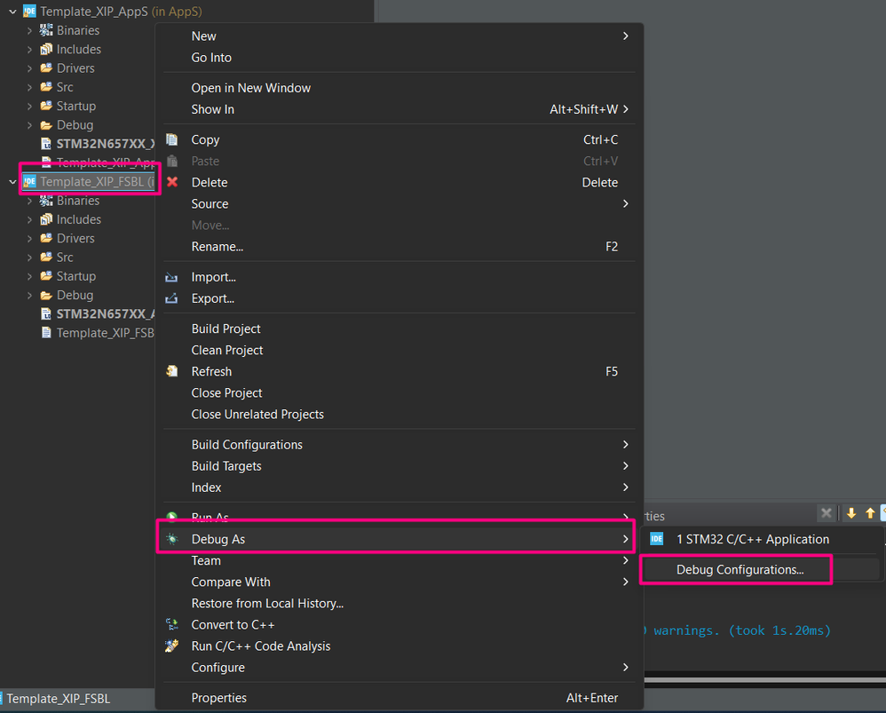The height and width of the screenshot is (713, 886).
Task: Click the Startup folder icon under Template_XIP_AppS
Action: coord(46,106)
